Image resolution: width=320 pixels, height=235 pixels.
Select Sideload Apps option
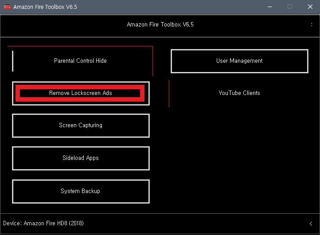click(81, 158)
